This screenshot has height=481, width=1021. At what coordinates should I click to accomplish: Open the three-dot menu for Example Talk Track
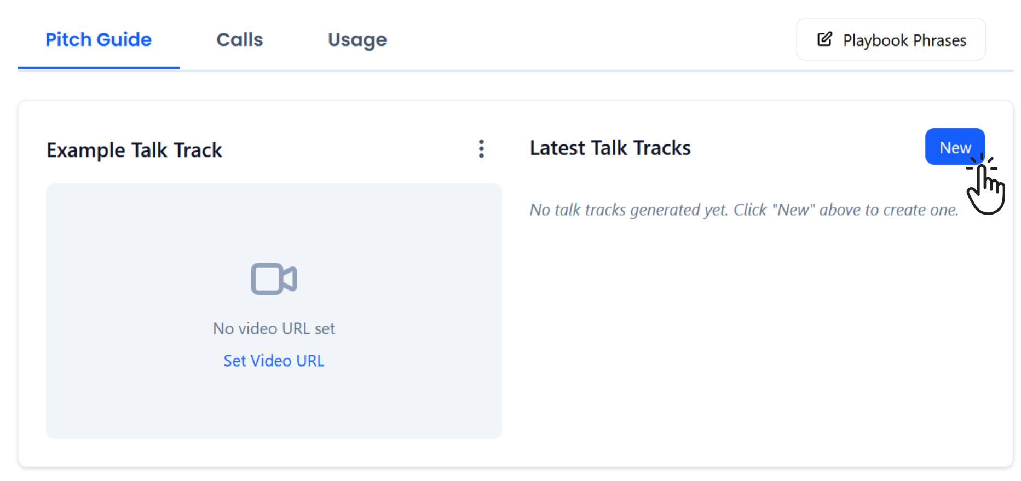[481, 149]
